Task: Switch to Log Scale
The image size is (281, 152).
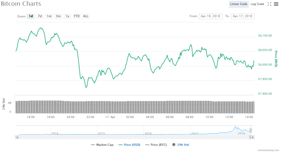Action: point(257,4)
